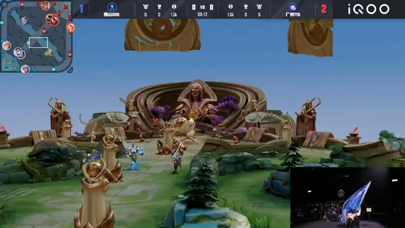The image size is (405, 228).
Task: Select the dark-haired red hero on minimap
Action: tap(54, 20)
